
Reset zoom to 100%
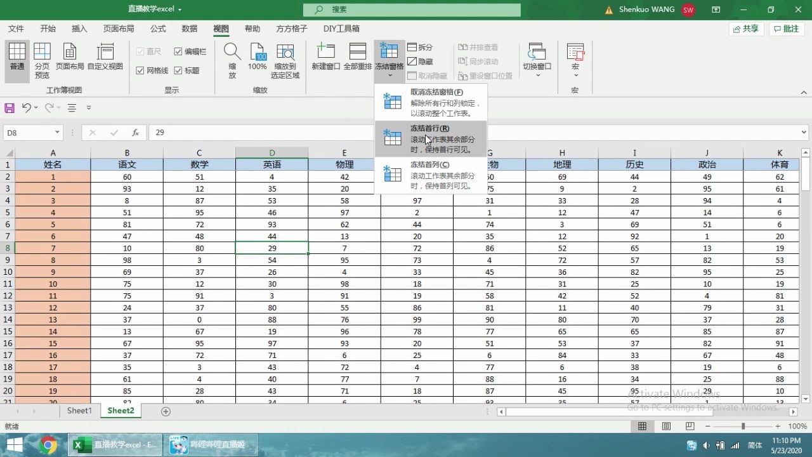tap(257, 58)
